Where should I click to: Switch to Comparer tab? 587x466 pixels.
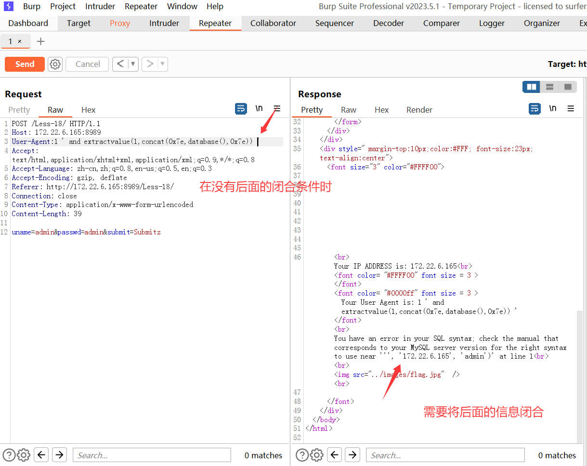point(442,23)
